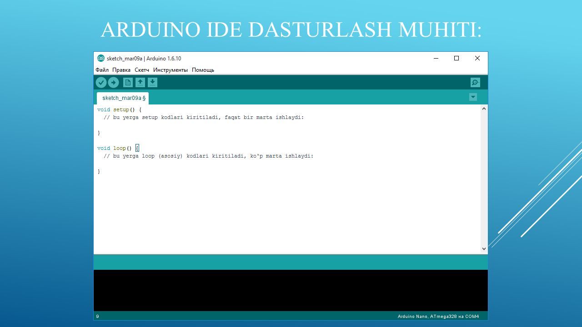Click the setup kodlari comment line
This screenshot has width=582, height=327.
point(204,117)
